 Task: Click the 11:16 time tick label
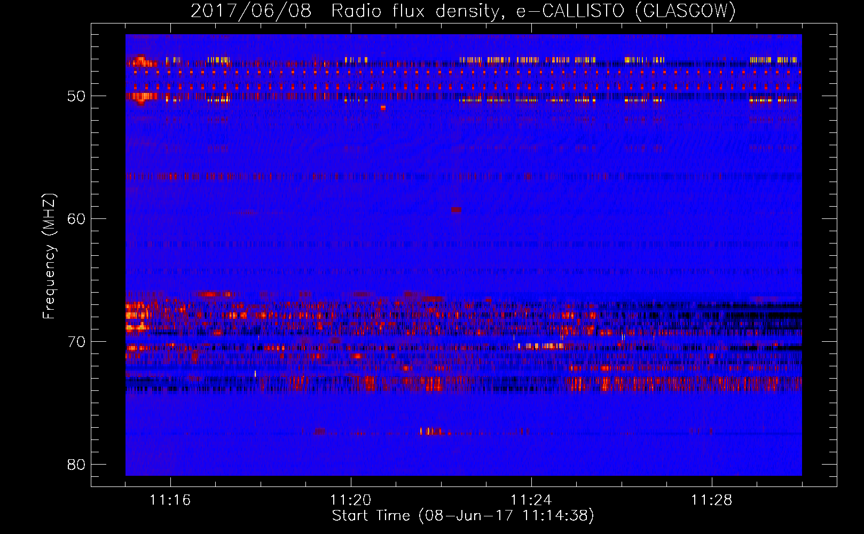[x=170, y=500]
